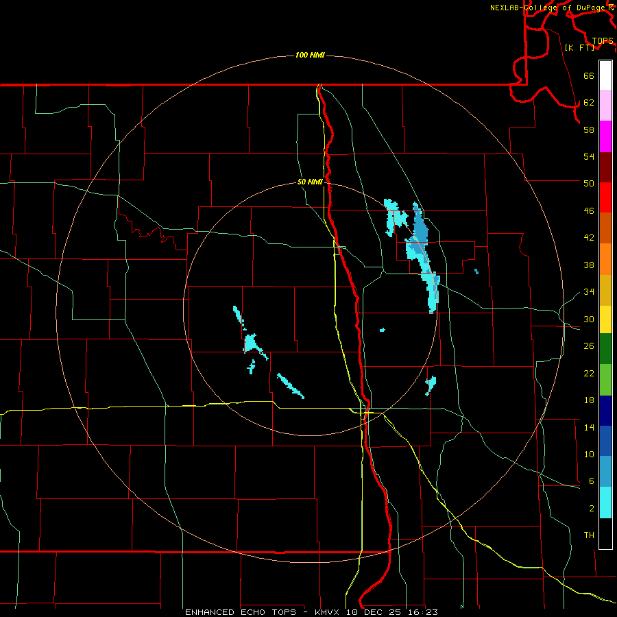
Task: Click the '46' legend value
Action: click(x=589, y=211)
